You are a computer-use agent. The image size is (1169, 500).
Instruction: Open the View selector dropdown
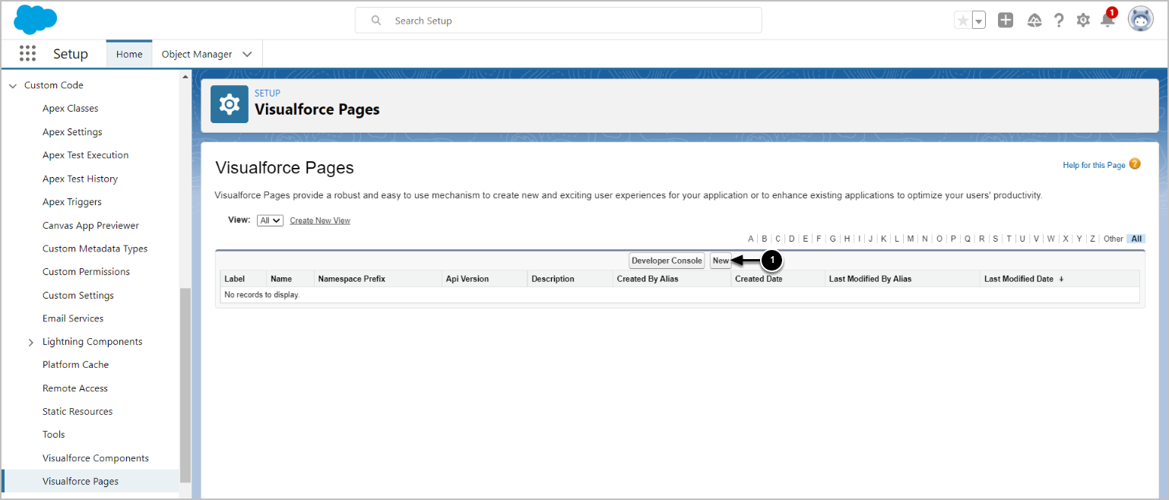[x=270, y=220]
